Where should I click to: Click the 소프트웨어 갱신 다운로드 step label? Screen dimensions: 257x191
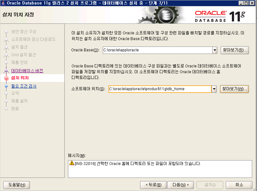point(33,39)
